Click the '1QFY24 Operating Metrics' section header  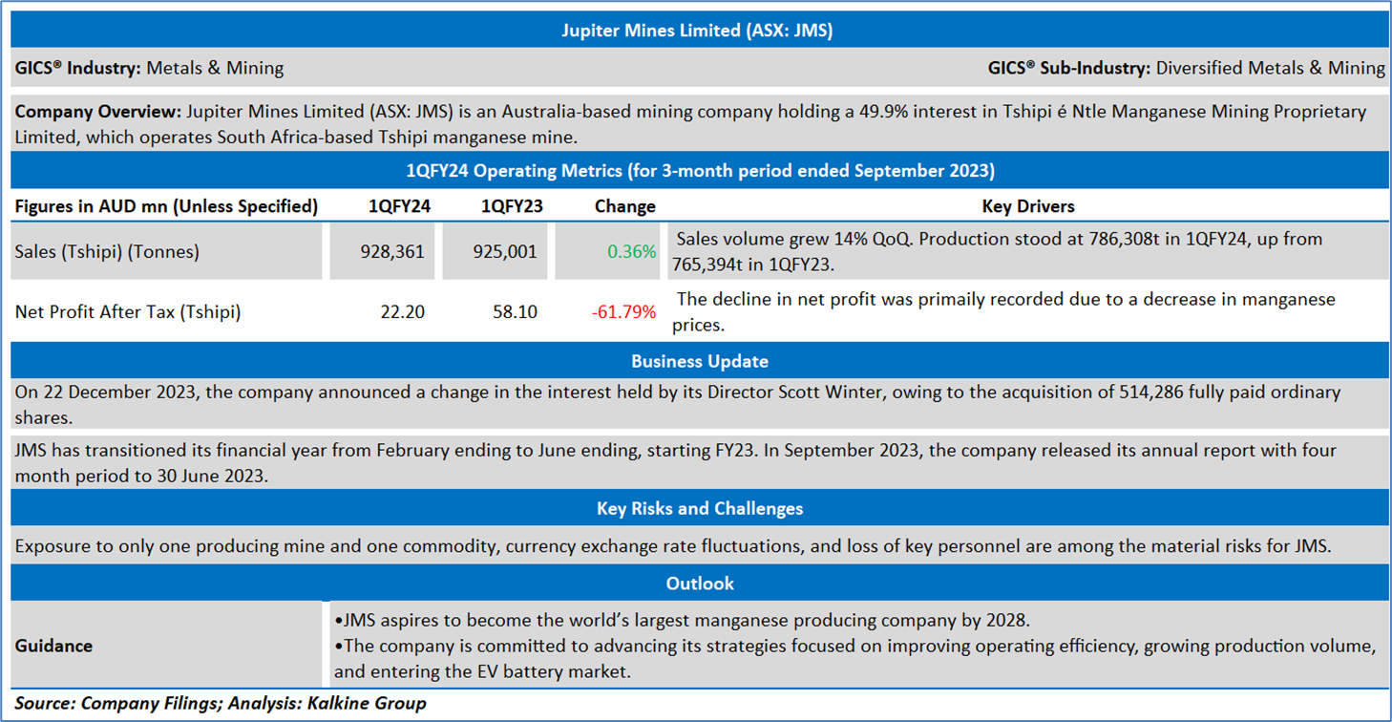(700, 171)
